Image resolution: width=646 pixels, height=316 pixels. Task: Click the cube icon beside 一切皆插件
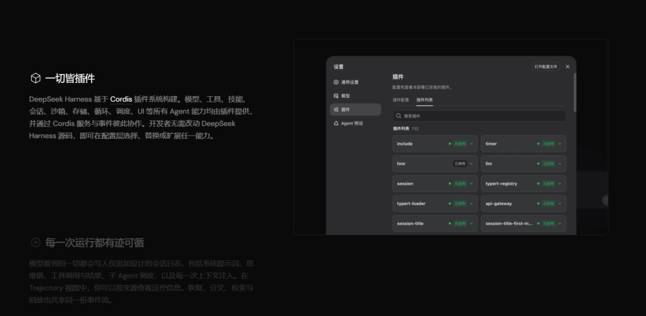[36, 78]
